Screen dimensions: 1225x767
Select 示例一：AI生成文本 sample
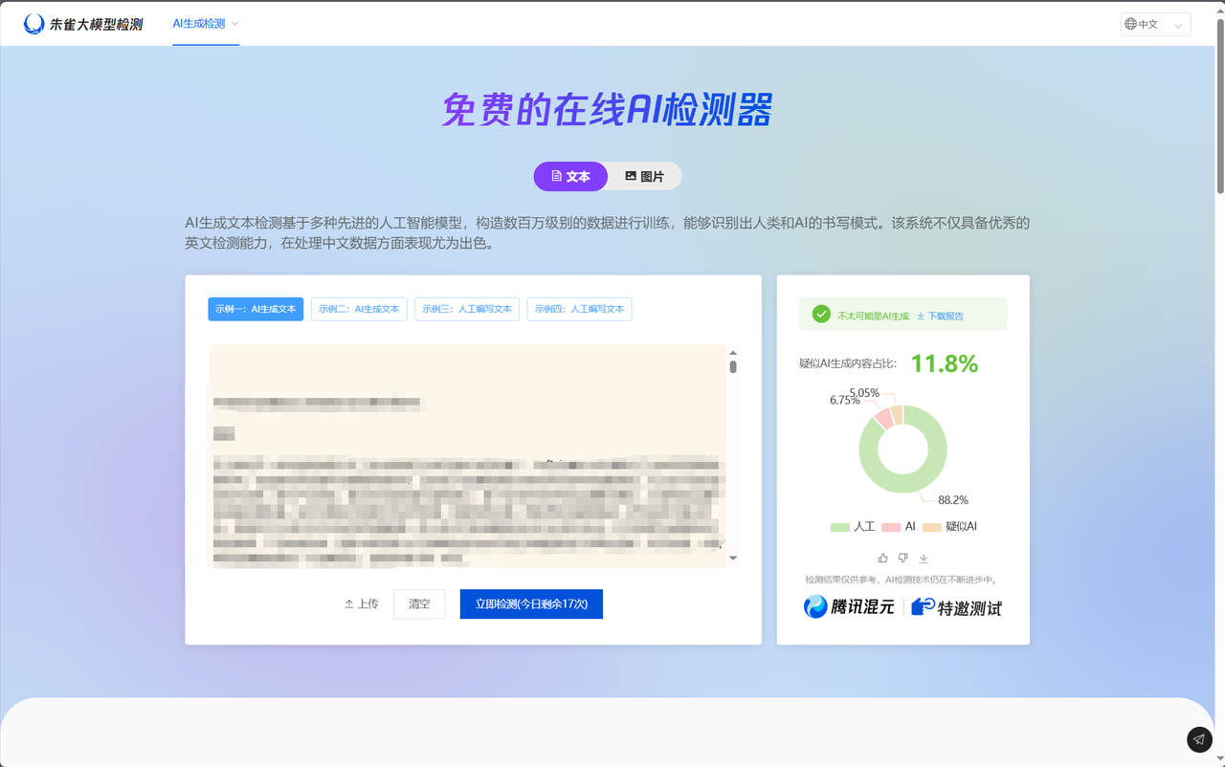tap(256, 309)
